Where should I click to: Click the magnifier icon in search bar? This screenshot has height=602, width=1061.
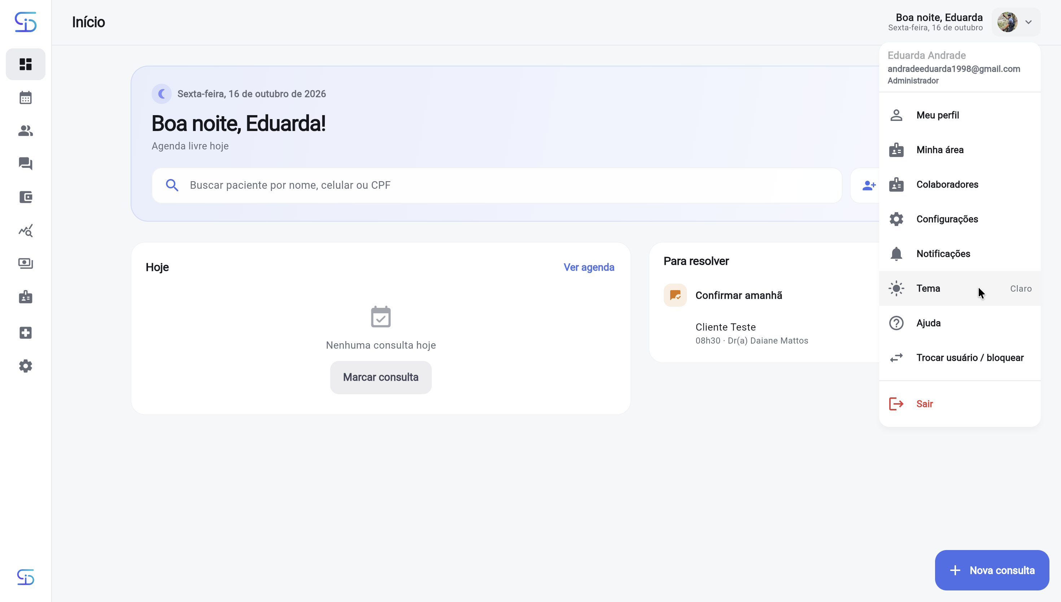point(172,185)
